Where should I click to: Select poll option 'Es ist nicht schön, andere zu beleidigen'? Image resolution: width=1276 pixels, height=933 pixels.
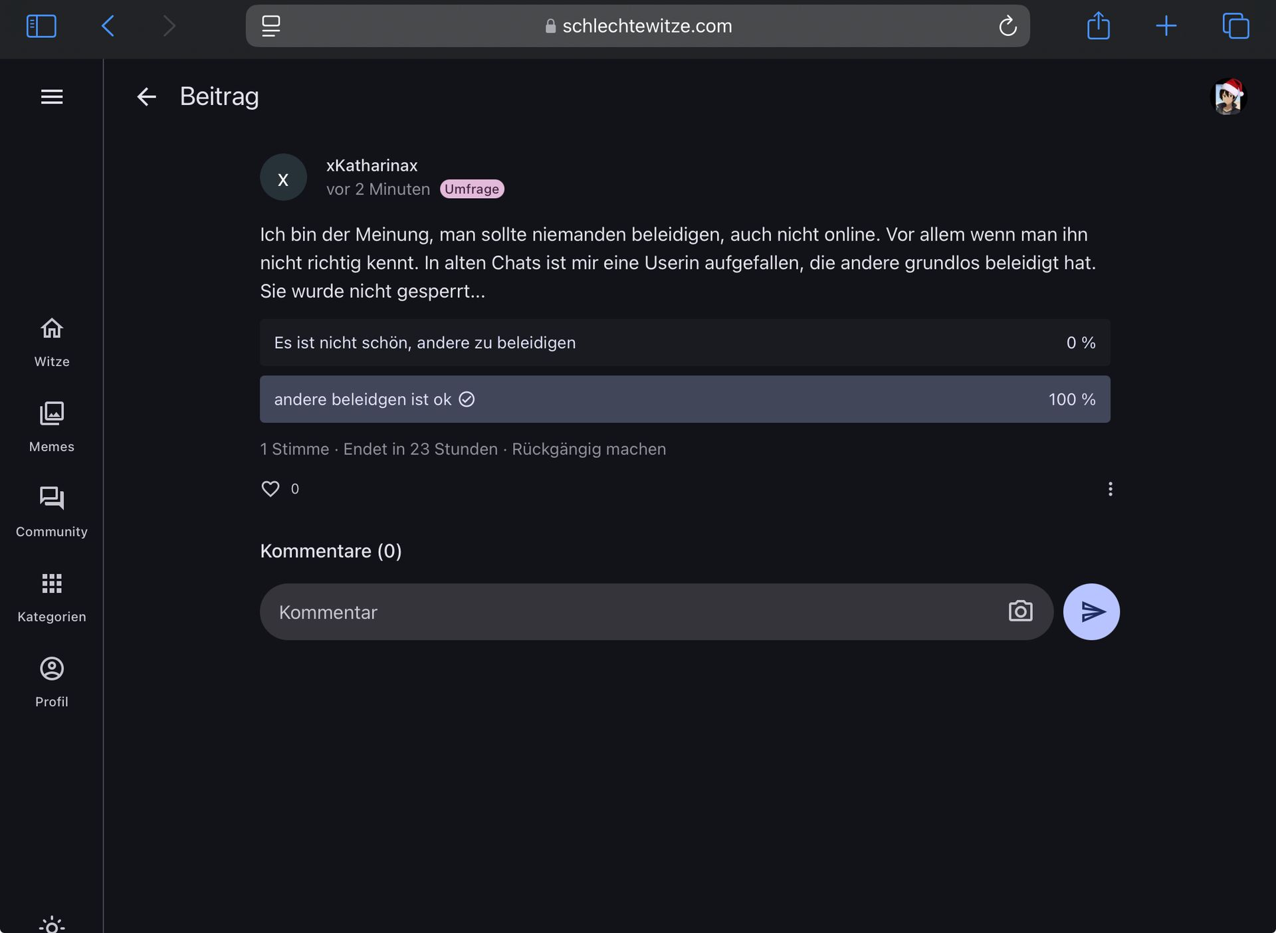click(685, 343)
